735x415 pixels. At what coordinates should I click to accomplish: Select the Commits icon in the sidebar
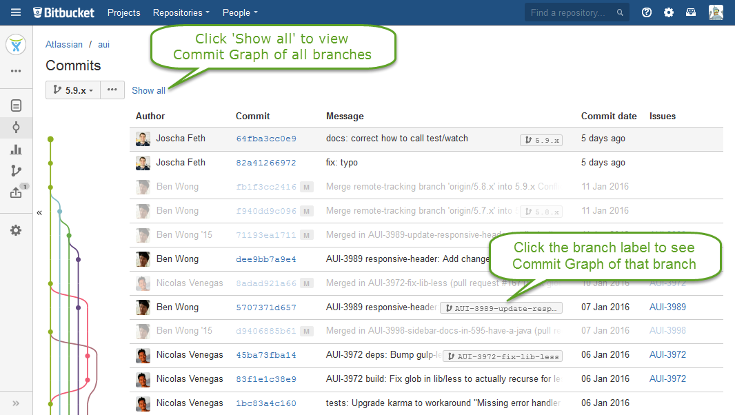[16, 127]
